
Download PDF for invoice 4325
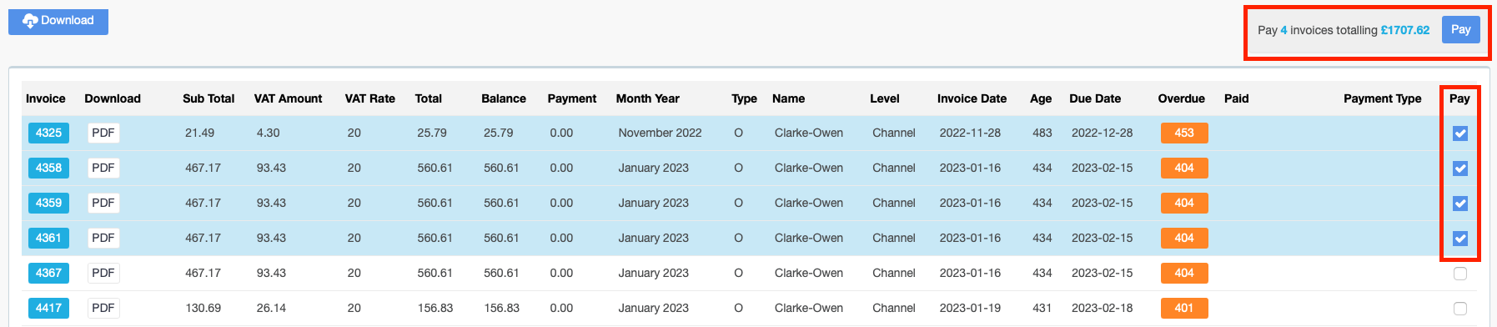(x=103, y=133)
